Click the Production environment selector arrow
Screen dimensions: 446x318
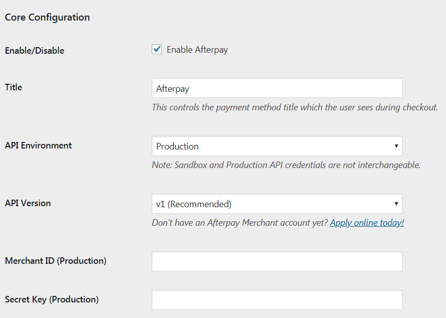pyautogui.click(x=396, y=146)
